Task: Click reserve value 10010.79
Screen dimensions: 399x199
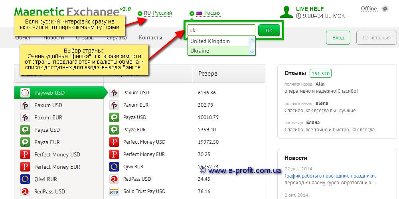Action: click(208, 117)
